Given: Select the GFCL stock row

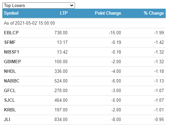Looking at the screenshot, I should 84,91.
